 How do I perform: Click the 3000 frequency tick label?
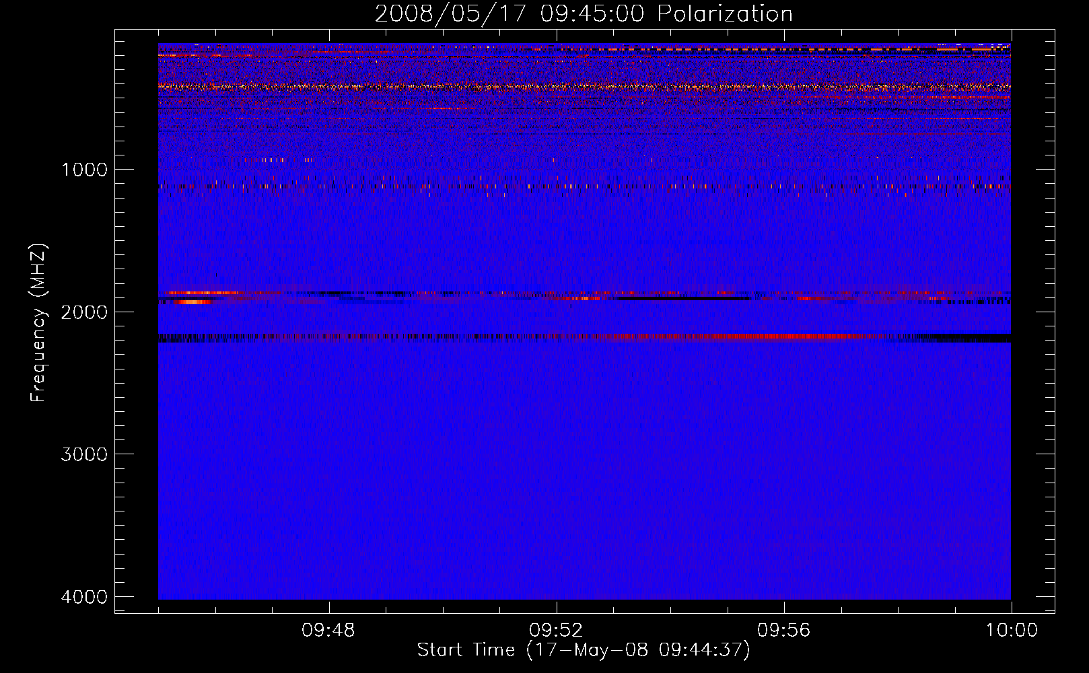84,454
